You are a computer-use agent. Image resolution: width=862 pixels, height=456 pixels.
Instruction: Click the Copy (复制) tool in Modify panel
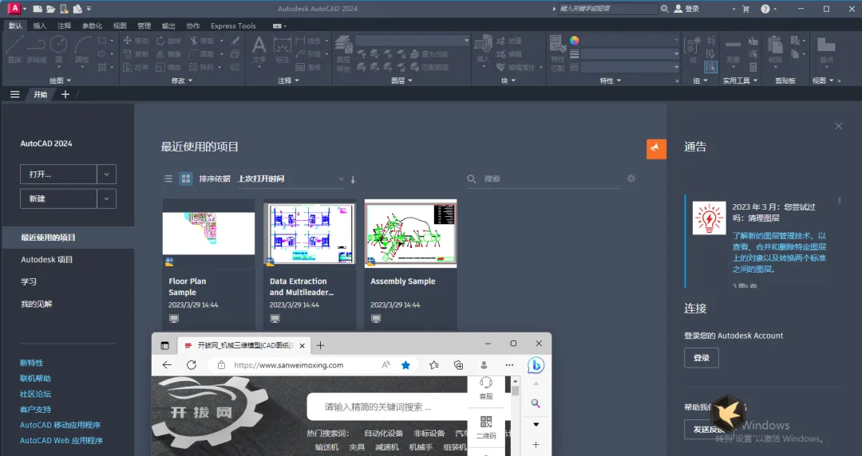coord(135,54)
